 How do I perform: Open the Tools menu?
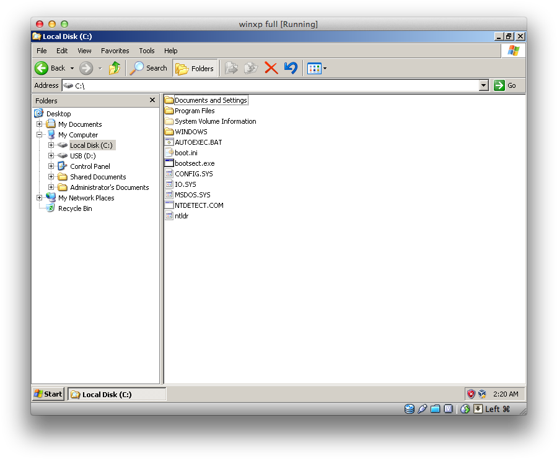pyautogui.click(x=147, y=51)
